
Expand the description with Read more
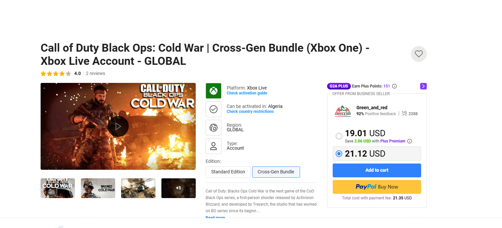(x=215, y=217)
